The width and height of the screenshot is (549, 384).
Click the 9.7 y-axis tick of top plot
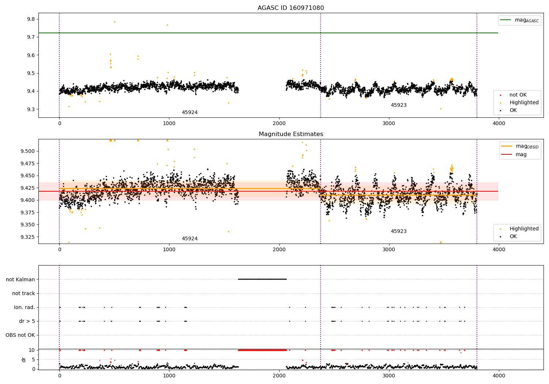[31, 37]
